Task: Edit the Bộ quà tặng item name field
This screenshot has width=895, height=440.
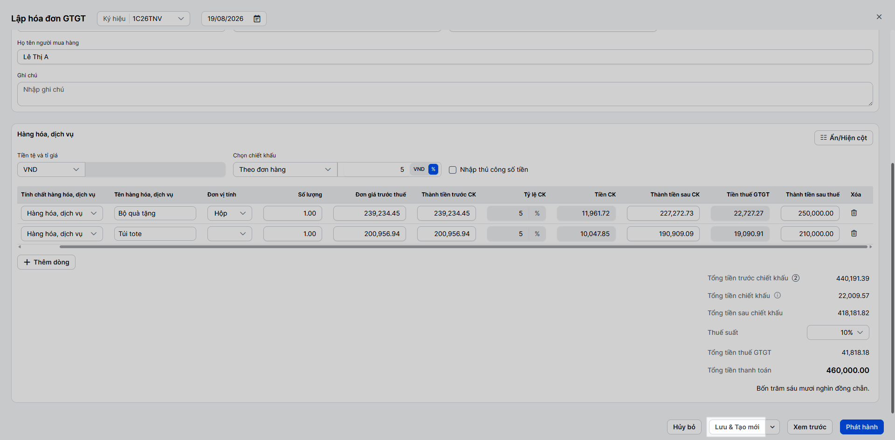Action: point(155,213)
